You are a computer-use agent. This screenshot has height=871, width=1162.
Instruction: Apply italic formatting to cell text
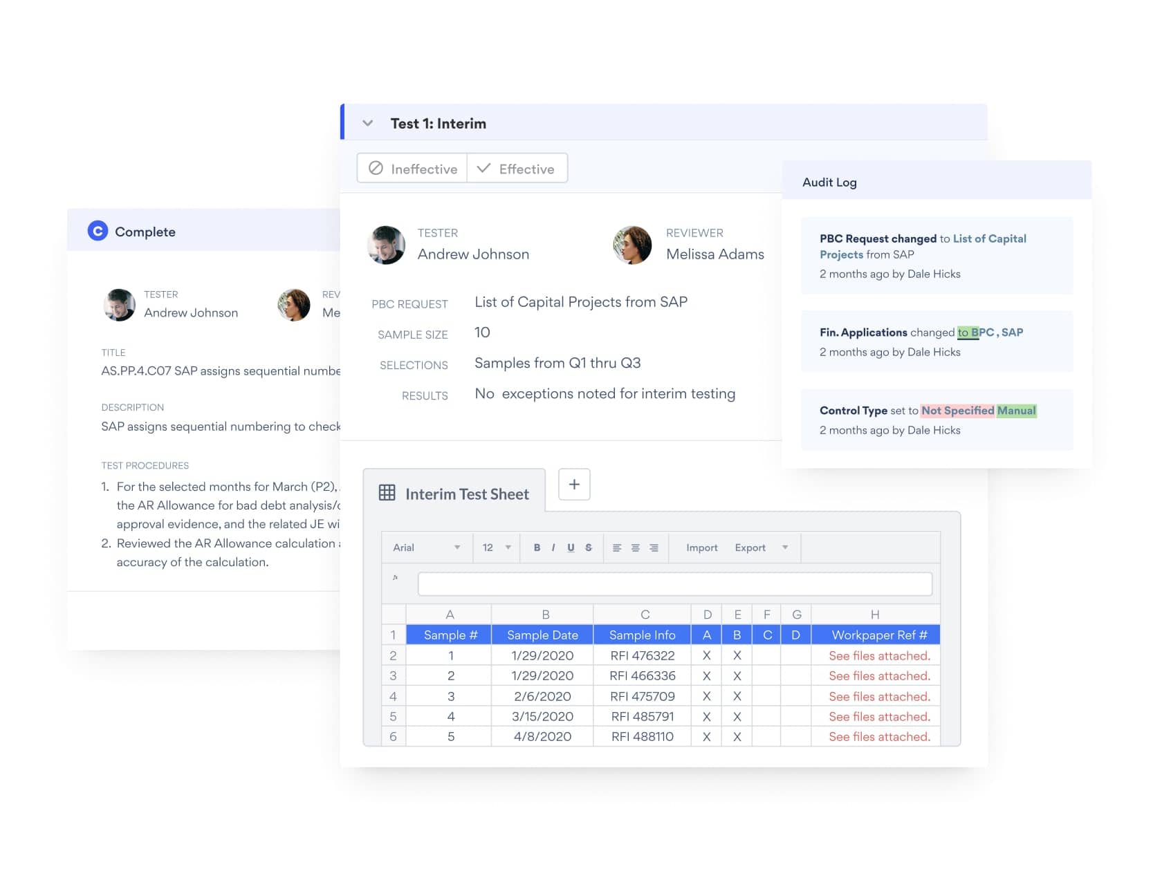click(553, 547)
